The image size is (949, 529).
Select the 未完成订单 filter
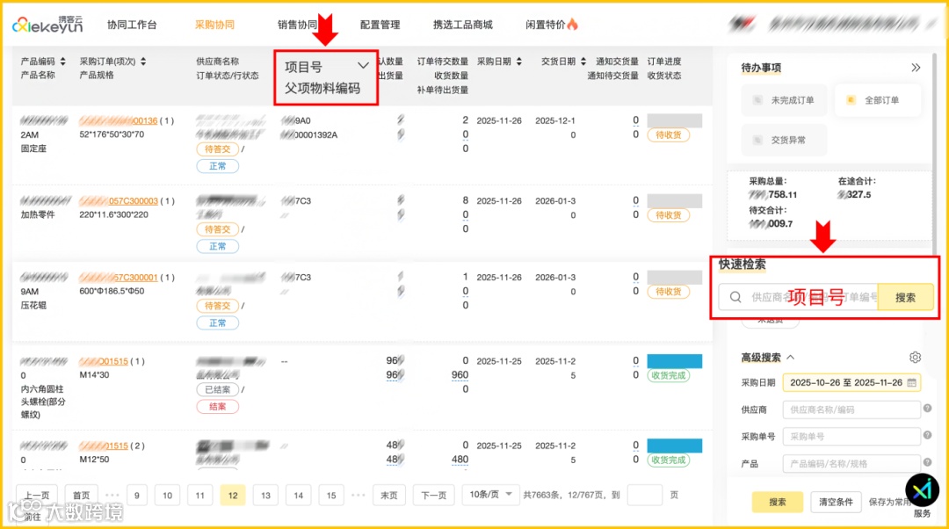(x=786, y=100)
